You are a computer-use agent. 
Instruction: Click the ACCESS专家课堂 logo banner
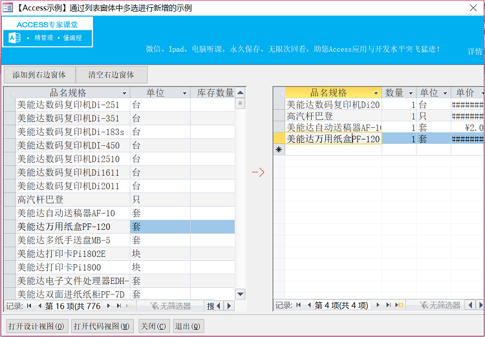point(48,32)
